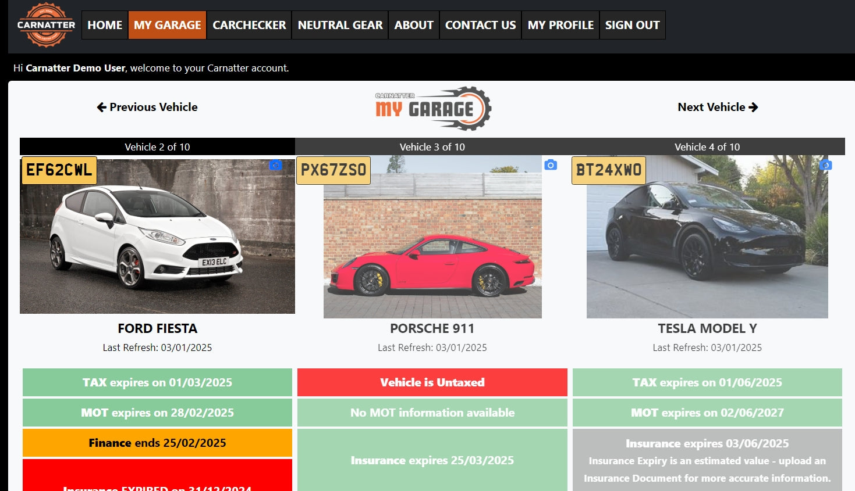
Task: Click the My Garage gear logo
Action: tap(433, 108)
